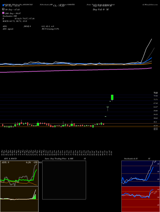This screenshot has width=160, height=212.
Task: Click the empty intraday trading price panel
Action: click(x=64, y=180)
